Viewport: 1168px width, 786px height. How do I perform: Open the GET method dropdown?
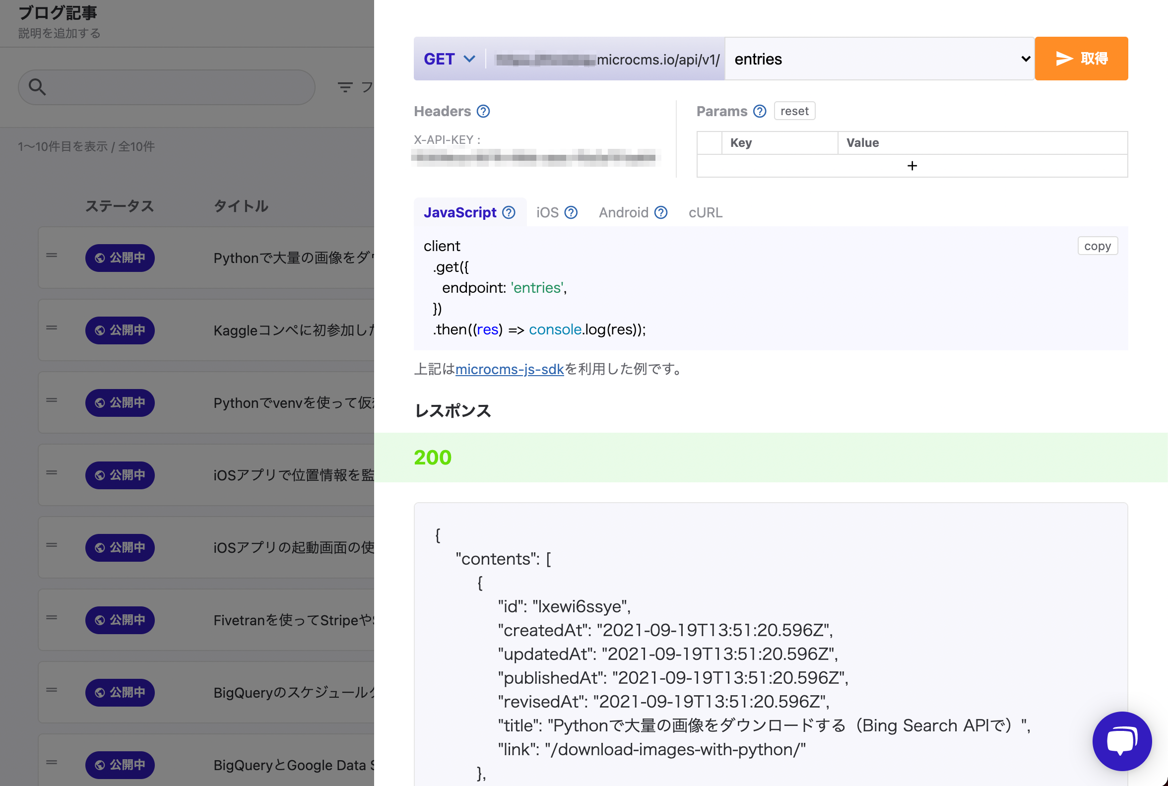449,59
